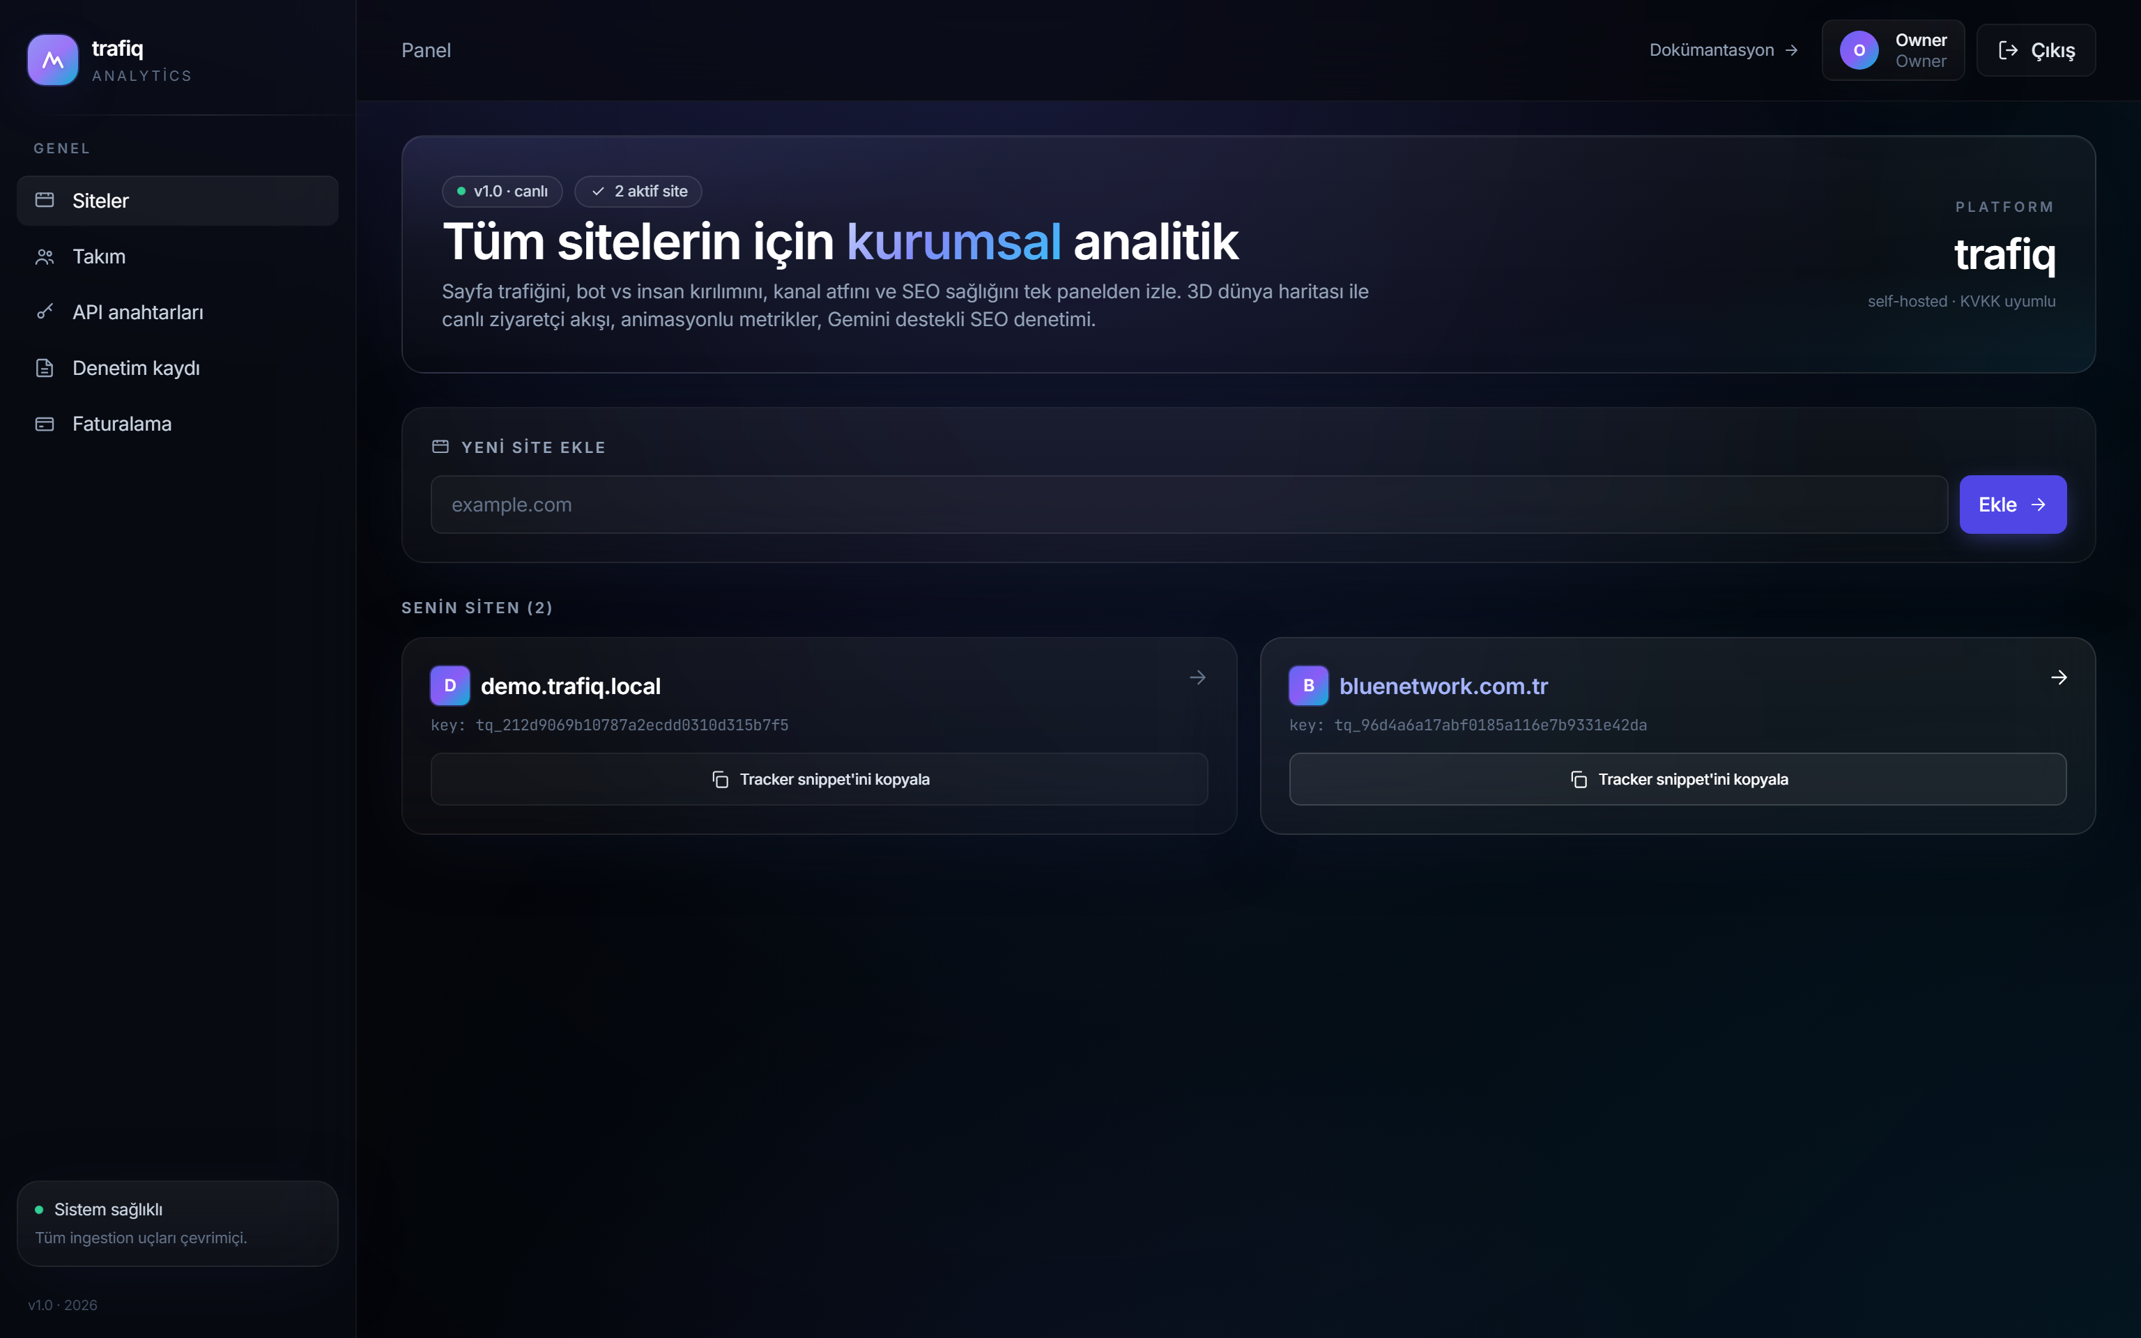The height and width of the screenshot is (1338, 2141).
Task: Click the Çıkış logout button
Action: point(2036,50)
